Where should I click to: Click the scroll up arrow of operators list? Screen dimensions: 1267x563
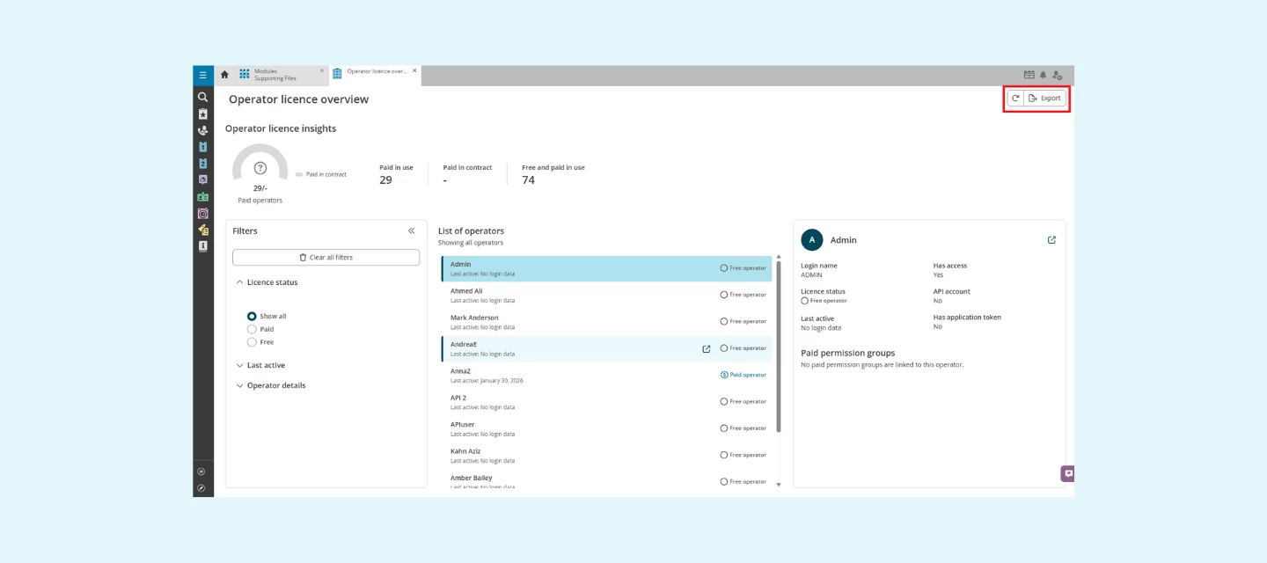pyautogui.click(x=779, y=257)
